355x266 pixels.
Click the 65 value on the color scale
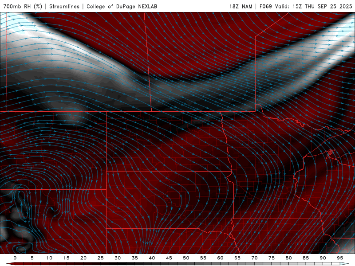click(x=237, y=258)
